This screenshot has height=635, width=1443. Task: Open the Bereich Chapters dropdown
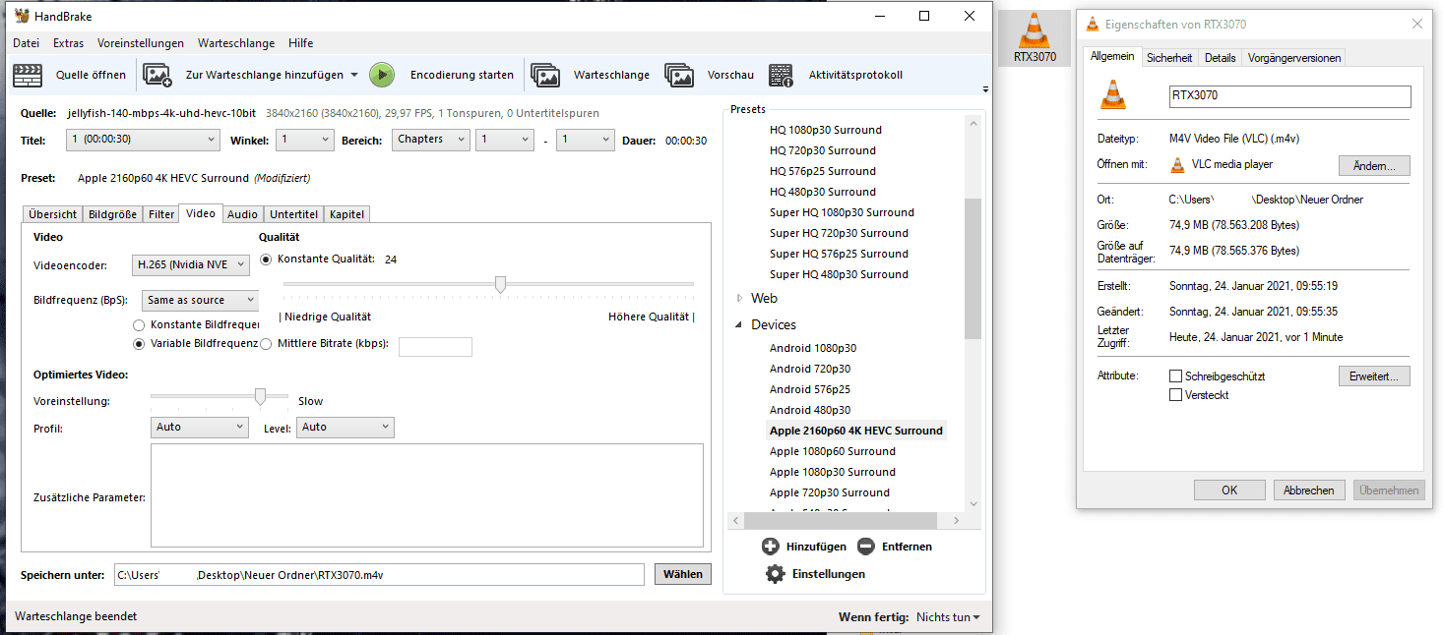[431, 140]
